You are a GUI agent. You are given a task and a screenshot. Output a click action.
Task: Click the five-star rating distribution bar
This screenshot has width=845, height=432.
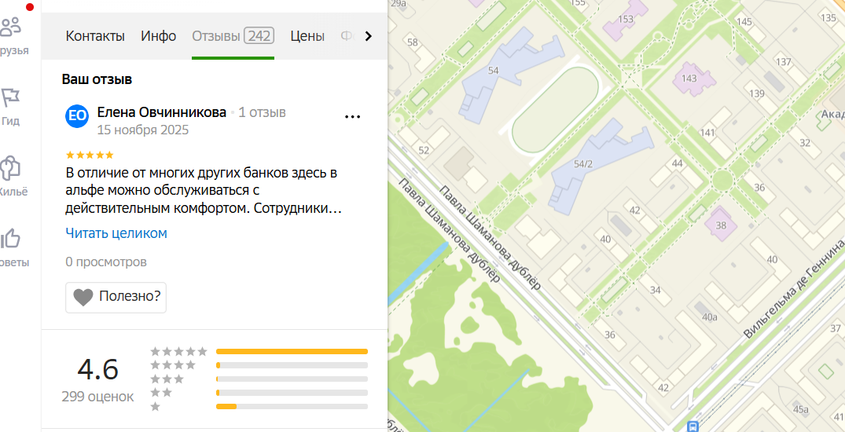pos(292,352)
